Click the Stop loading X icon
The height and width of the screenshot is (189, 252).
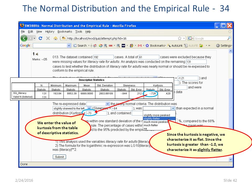point(48,38)
